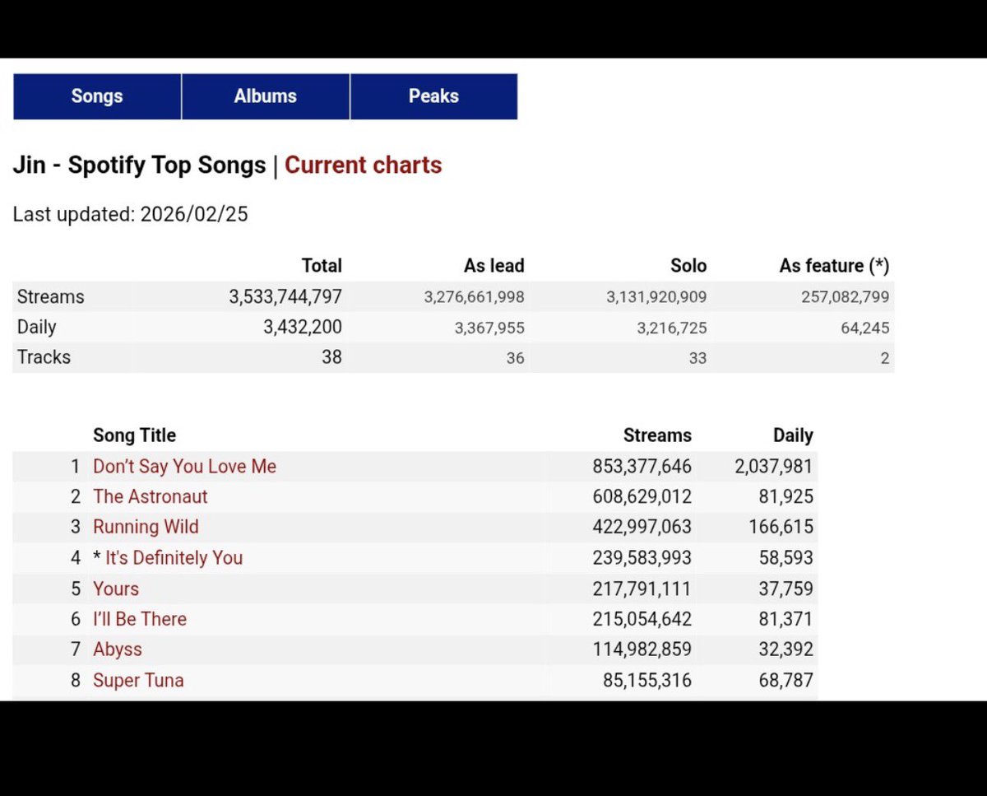Viewport: 987px width, 796px height.
Task: Select As feature daily value 64,245
Action: click(867, 328)
